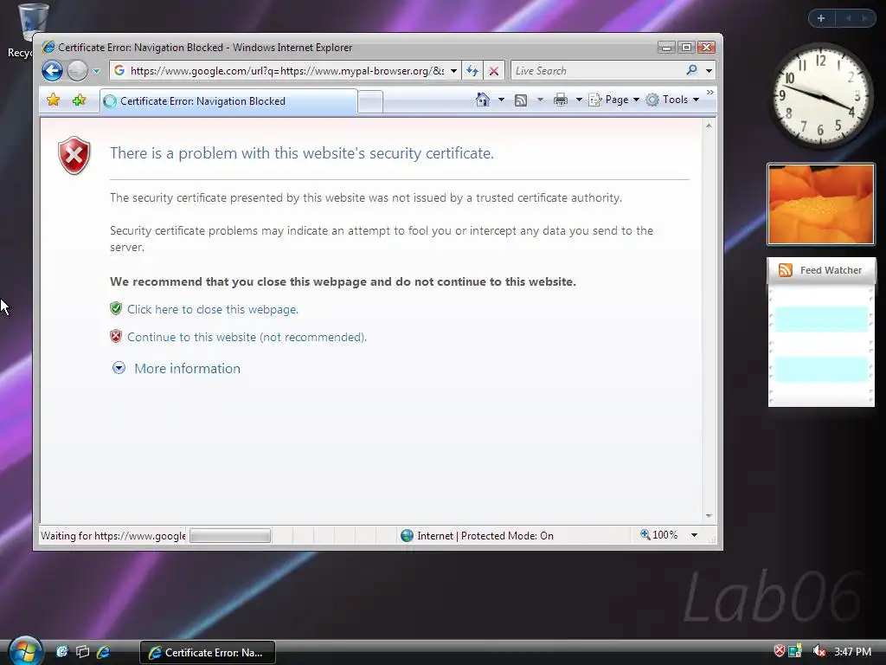Expand the Home button dropdown arrow
The image size is (886, 665).
(501, 100)
